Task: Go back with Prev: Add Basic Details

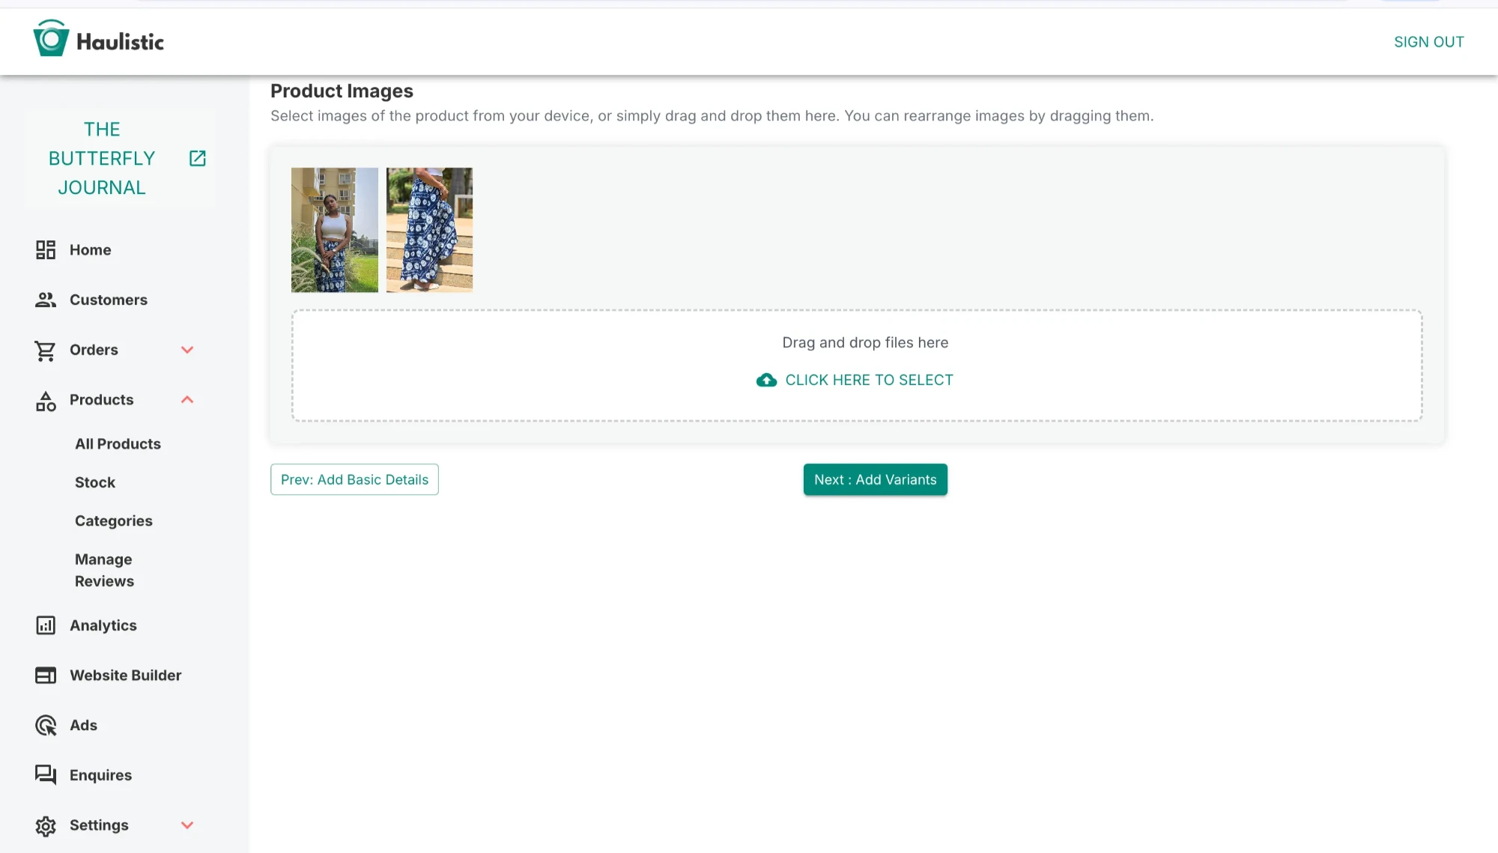Action: pos(354,479)
